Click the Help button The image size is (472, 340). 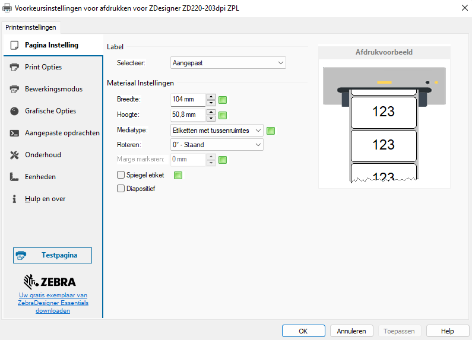(448, 331)
